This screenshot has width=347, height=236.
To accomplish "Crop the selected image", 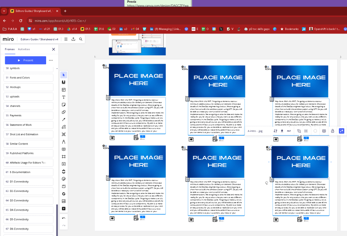I will point(299,131).
